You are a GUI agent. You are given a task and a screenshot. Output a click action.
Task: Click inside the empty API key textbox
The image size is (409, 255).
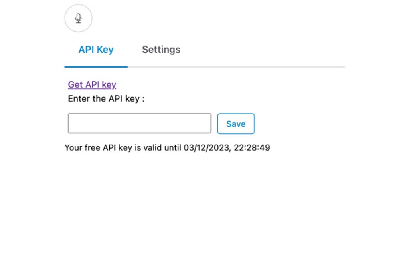pos(139,123)
